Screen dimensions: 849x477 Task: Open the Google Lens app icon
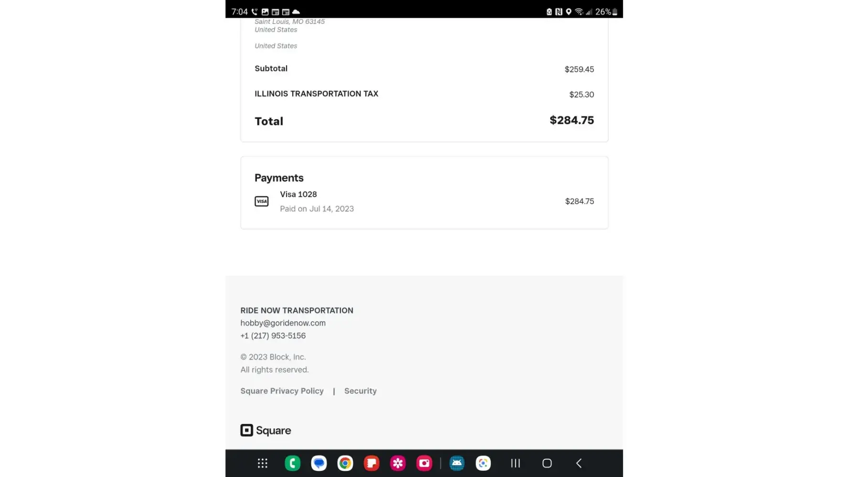tap(483, 463)
